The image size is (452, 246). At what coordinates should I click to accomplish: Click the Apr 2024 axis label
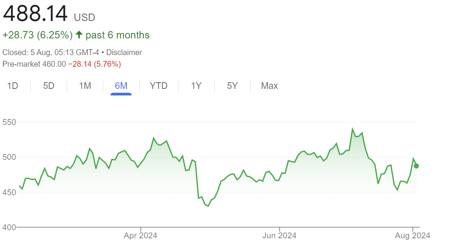pyautogui.click(x=140, y=236)
